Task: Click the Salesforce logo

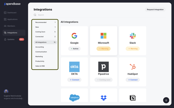Action: (74, 98)
